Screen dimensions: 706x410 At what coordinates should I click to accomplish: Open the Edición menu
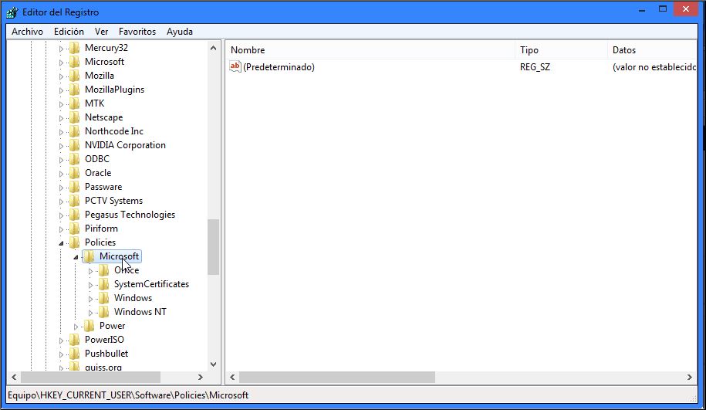[x=69, y=32]
